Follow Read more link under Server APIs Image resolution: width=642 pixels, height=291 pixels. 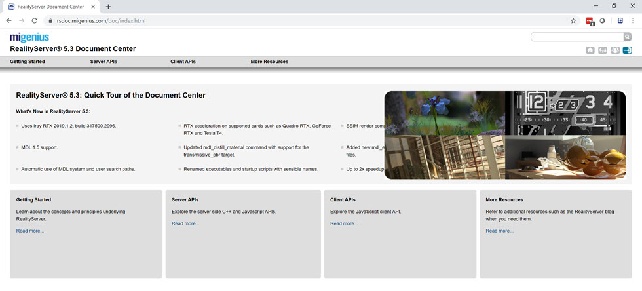185,223
